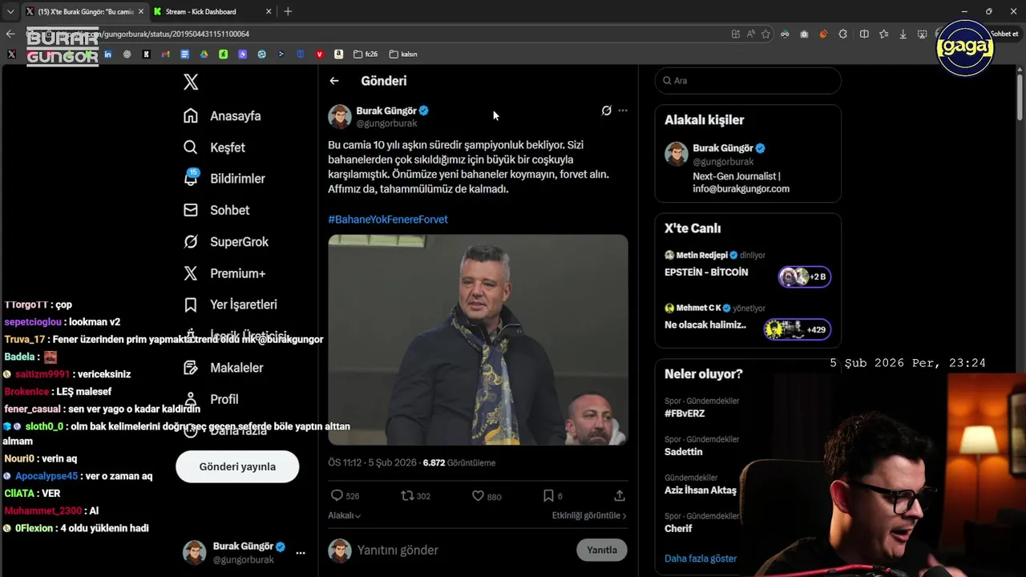
Task: Open LinkedIn bookmark
Action: pos(107,54)
